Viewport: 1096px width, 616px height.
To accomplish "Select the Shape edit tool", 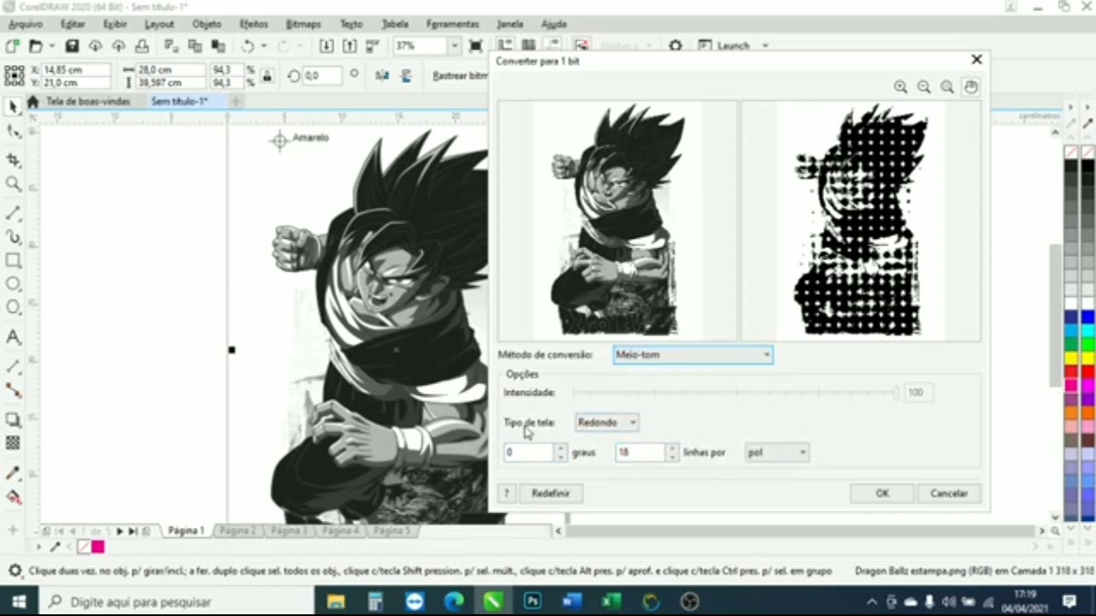I will 13,132.
